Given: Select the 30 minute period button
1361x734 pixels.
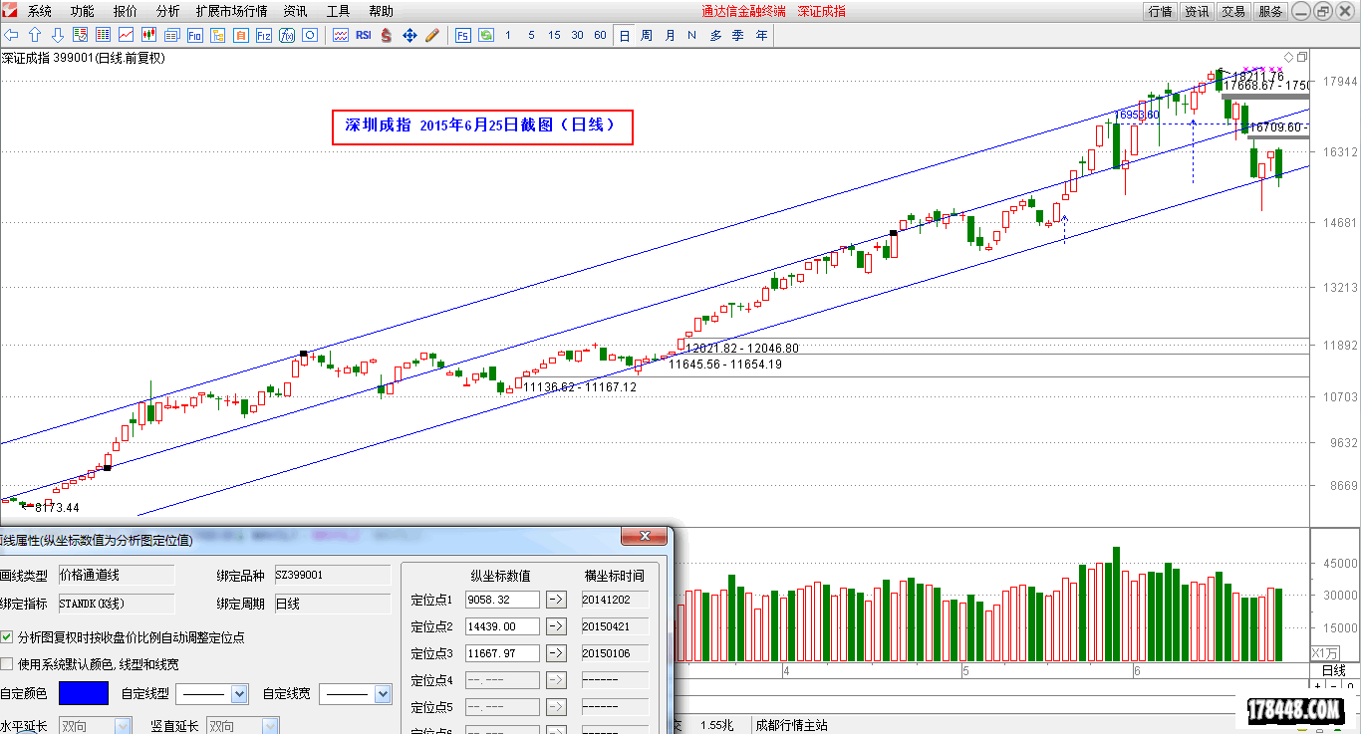Looking at the screenshot, I should coord(577,35).
